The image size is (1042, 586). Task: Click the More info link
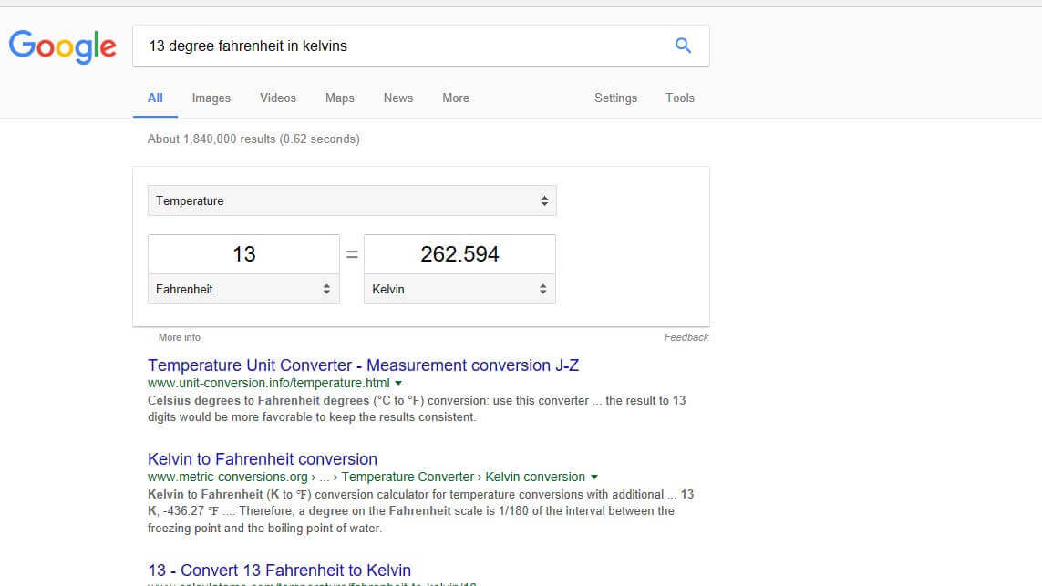pyautogui.click(x=179, y=337)
